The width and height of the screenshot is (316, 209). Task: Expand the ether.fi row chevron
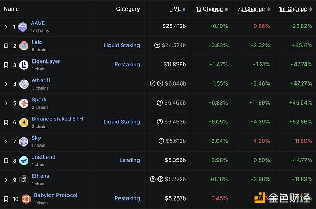pyautogui.click(x=6, y=84)
